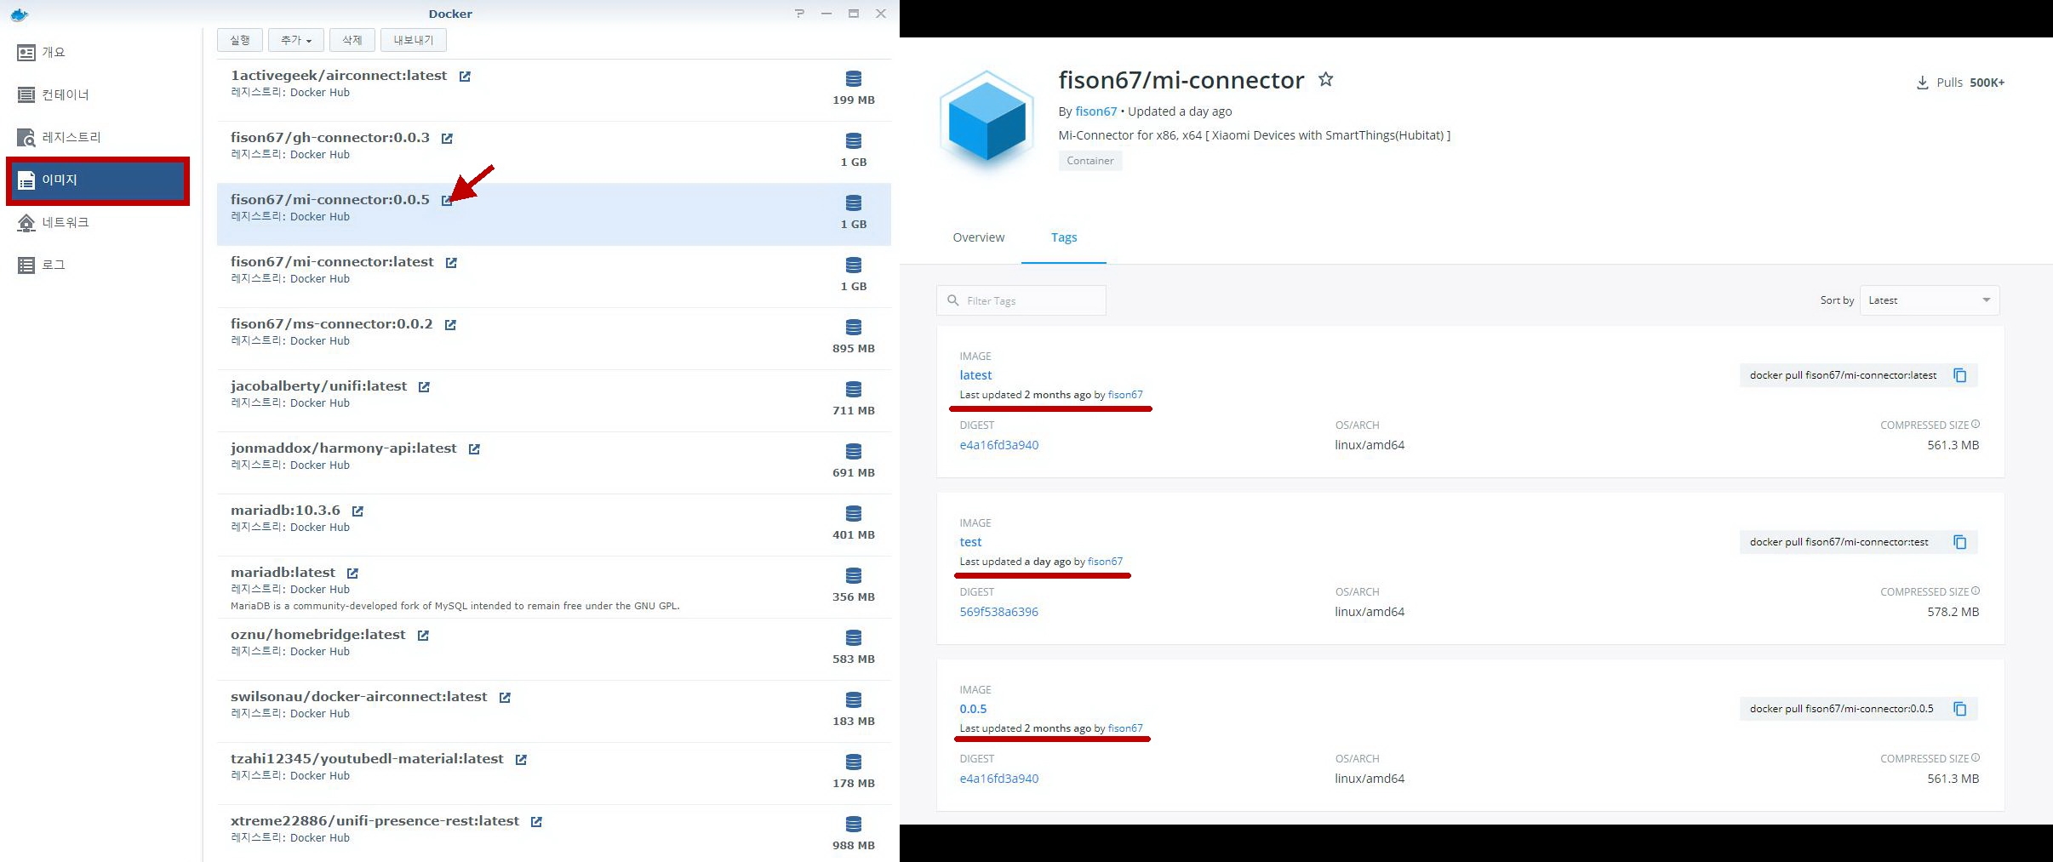2053x862 pixels.
Task: Open external link for jacobalberty/unifi:latest
Action: (x=424, y=387)
